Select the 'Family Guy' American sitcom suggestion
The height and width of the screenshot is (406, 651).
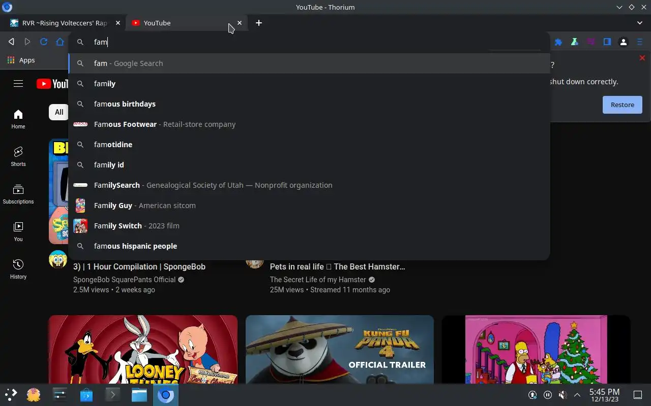pos(309,206)
